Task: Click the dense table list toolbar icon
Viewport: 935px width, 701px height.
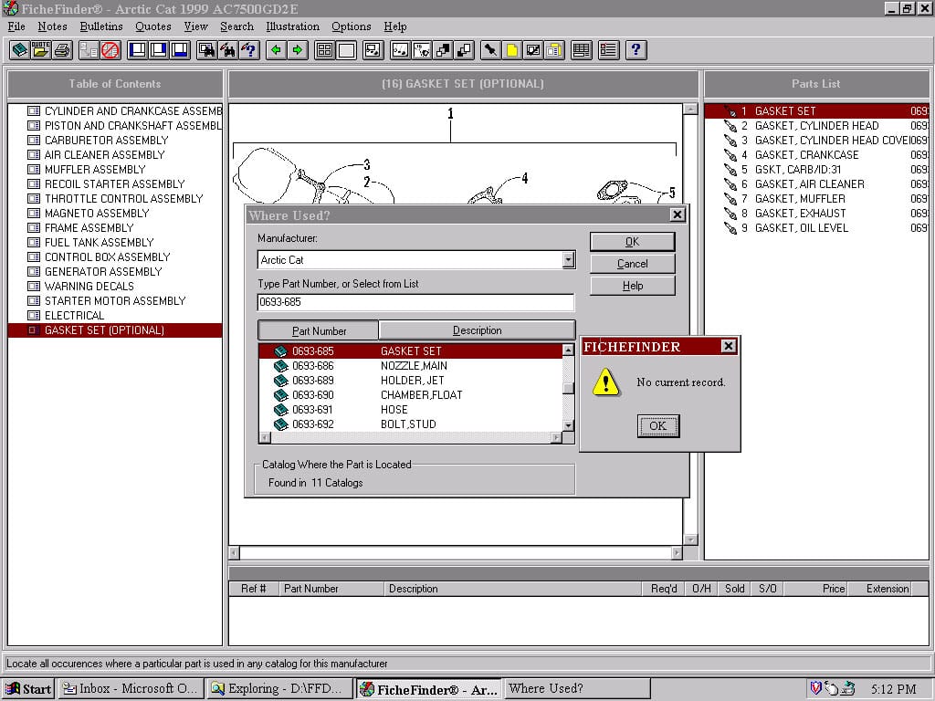Action: (581, 50)
